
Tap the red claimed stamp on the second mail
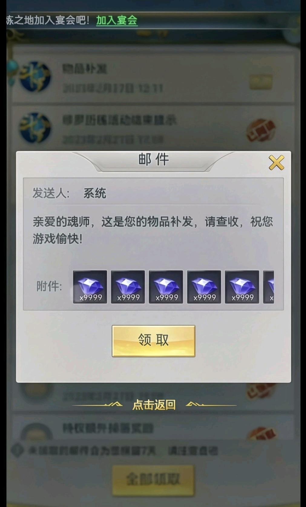261,131
